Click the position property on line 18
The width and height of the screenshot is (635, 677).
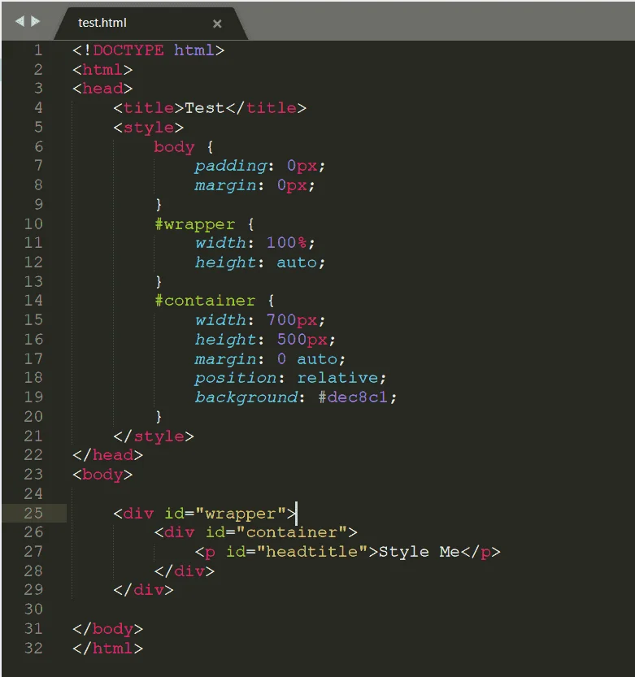[x=236, y=379]
